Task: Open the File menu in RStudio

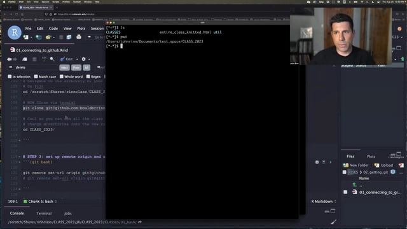Action: [28, 28]
